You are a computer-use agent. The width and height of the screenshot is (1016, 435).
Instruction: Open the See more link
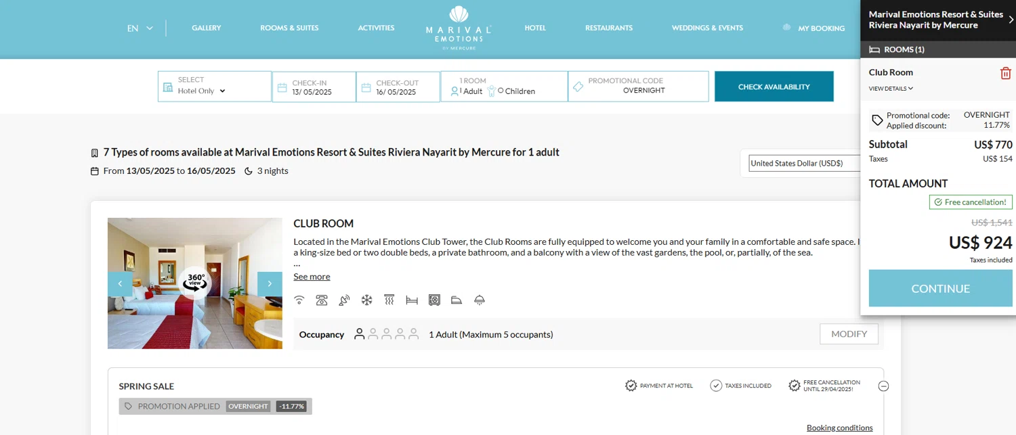(x=312, y=277)
